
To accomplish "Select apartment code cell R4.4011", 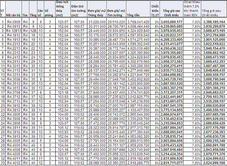I will pos(14,158).
